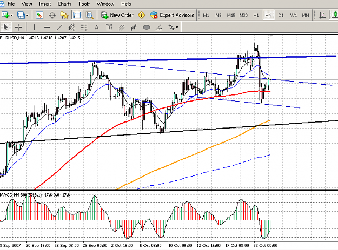Open the Window menu
338x250 pixels.
pos(105,4)
